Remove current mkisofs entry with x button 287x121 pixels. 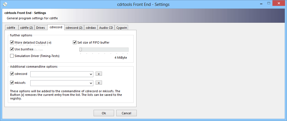tap(99, 83)
